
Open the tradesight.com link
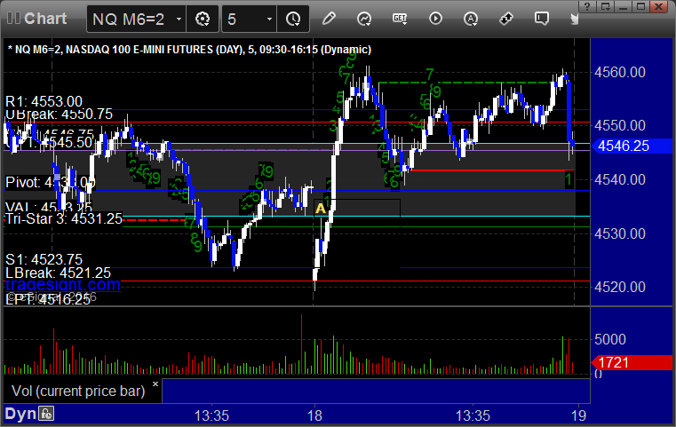coord(63,284)
